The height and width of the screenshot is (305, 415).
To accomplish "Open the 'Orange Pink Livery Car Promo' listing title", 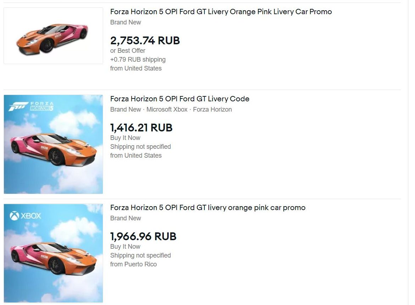I will 221,12.
